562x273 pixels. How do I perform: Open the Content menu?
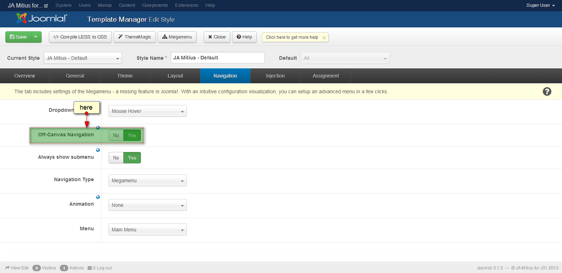127,5
